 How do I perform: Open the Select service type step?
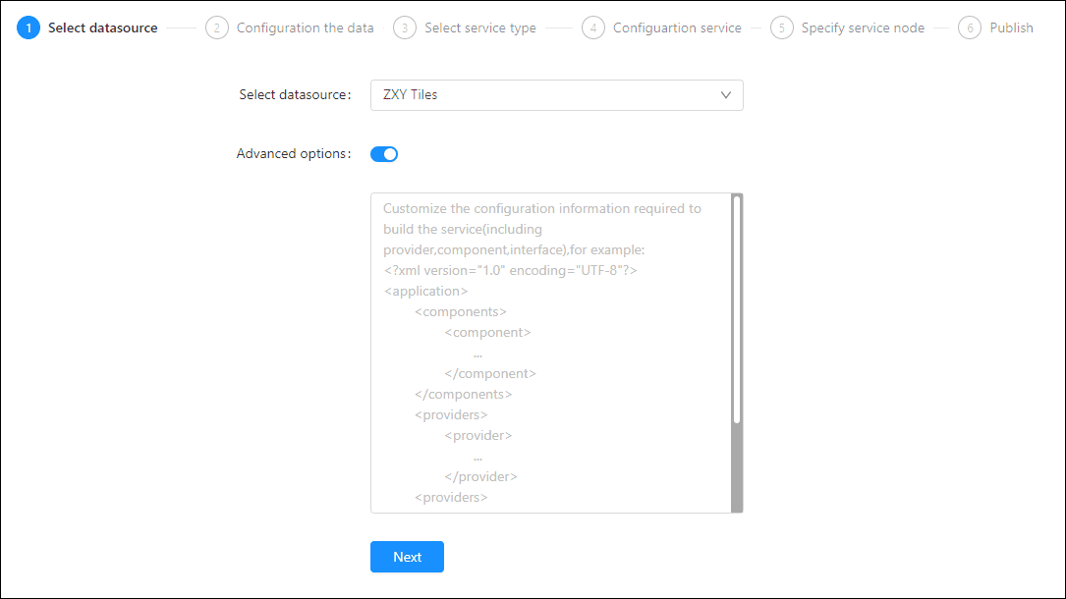coord(479,27)
